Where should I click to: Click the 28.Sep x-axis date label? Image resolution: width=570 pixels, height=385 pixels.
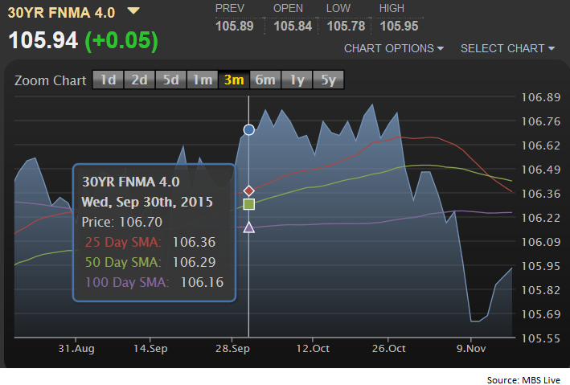232,348
